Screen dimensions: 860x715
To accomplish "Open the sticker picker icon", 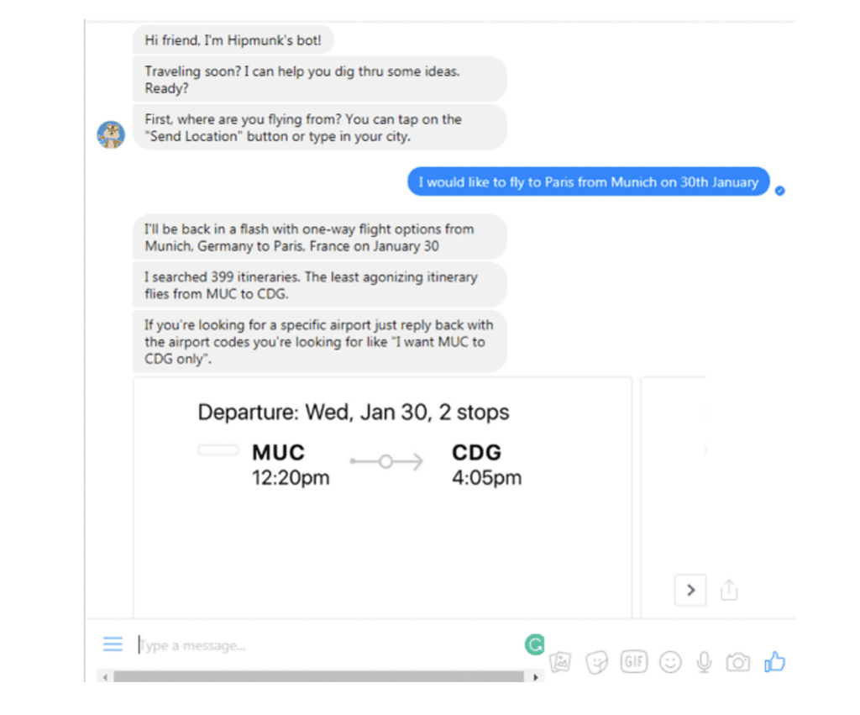I will pyautogui.click(x=597, y=662).
